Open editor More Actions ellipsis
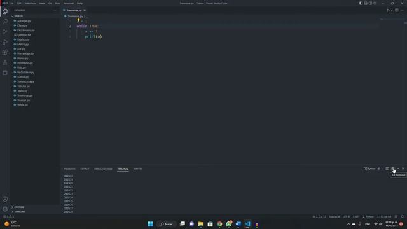This screenshot has height=229, width=407. click(402, 10)
